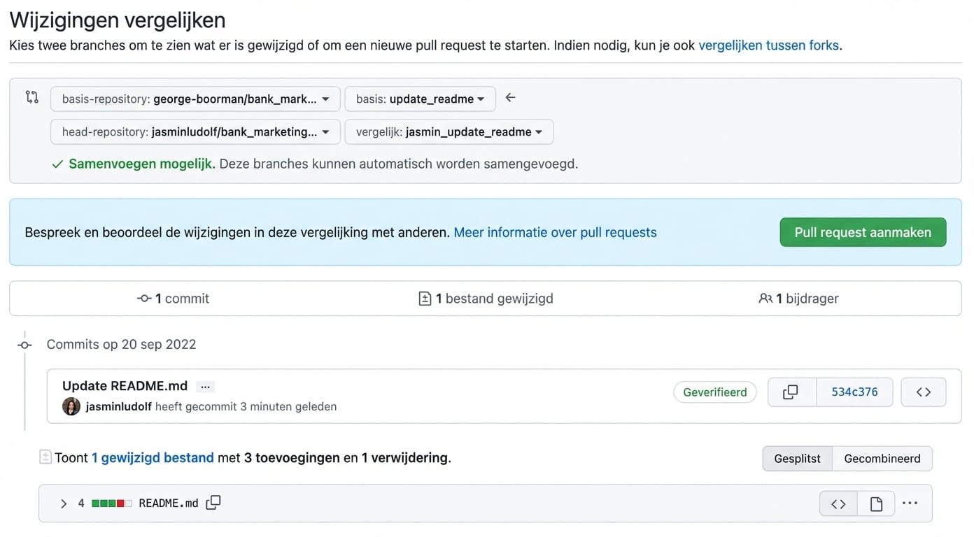974x537 pixels.
Task: Switch diff view to Gecombineerd
Action: pyautogui.click(x=882, y=458)
